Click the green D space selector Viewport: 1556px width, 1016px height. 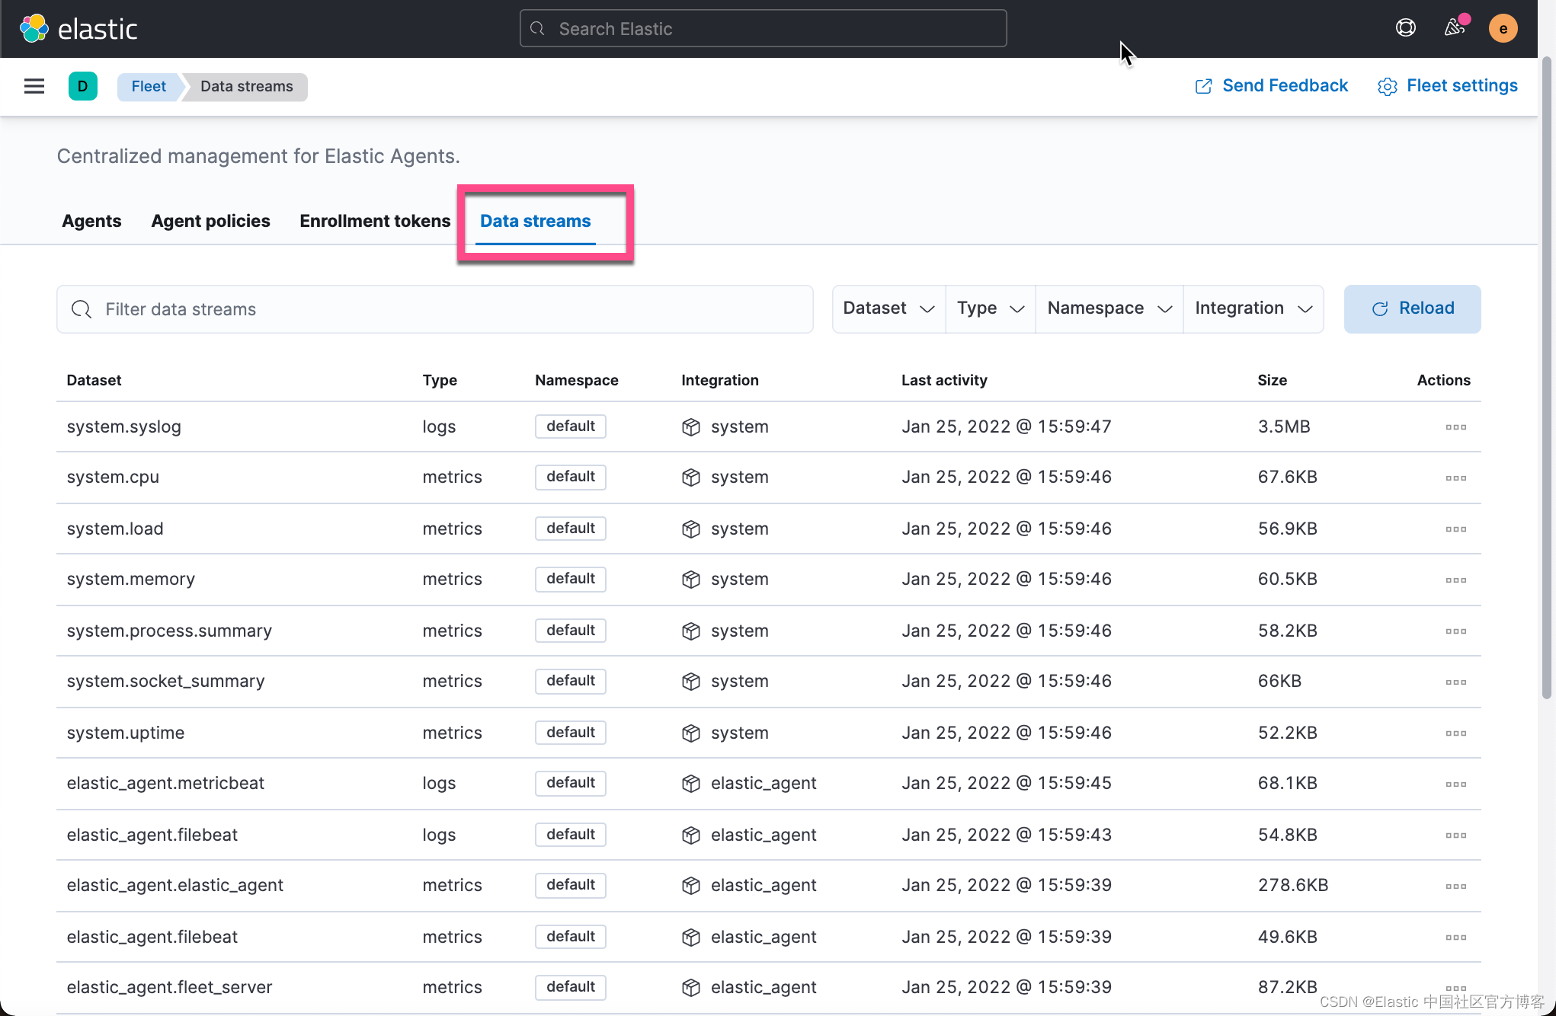[82, 86]
